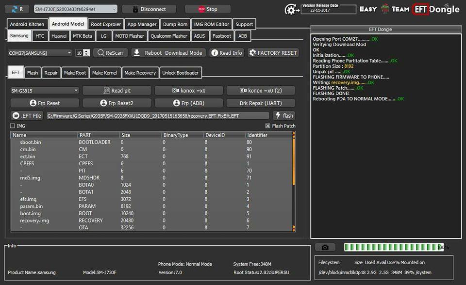The width and height of the screenshot is (466, 285).
Task: Enable the IMG checkbox
Action: (13, 126)
